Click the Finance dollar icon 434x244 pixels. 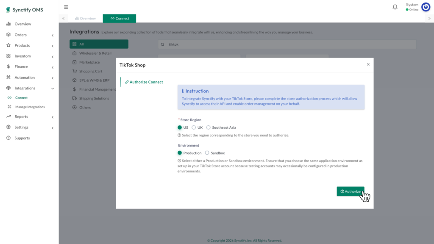pyautogui.click(x=8, y=67)
